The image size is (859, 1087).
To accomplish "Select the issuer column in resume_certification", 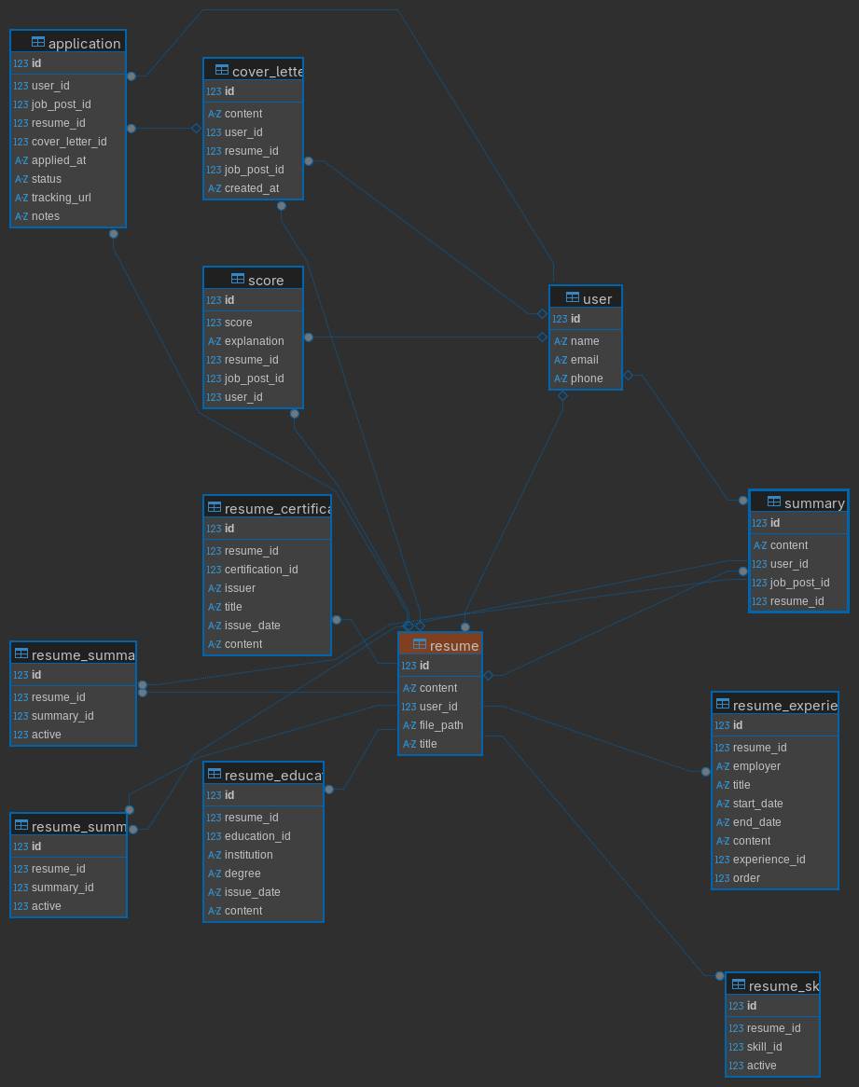I will (240, 588).
